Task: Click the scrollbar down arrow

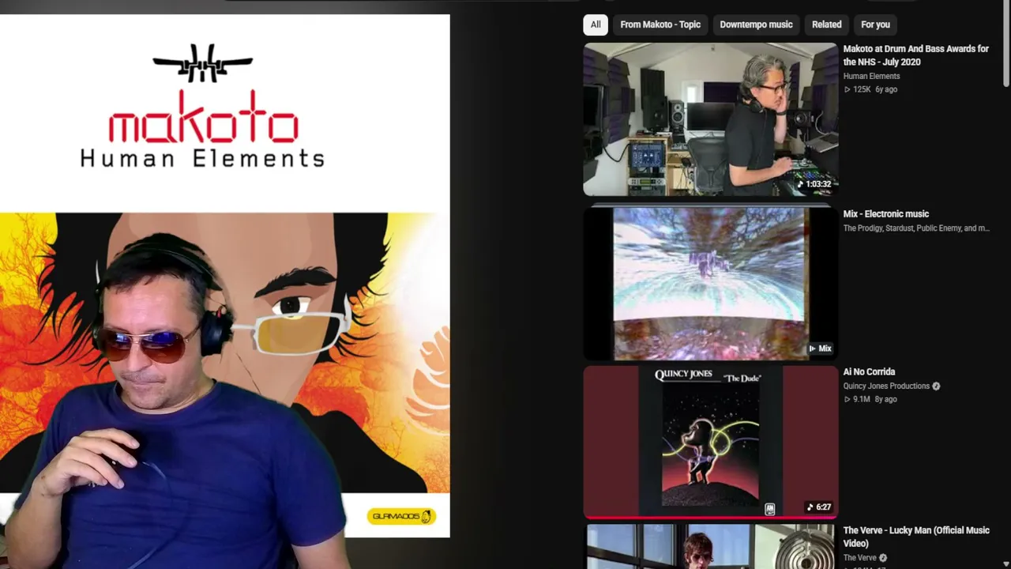Action: pyautogui.click(x=1006, y=564)
